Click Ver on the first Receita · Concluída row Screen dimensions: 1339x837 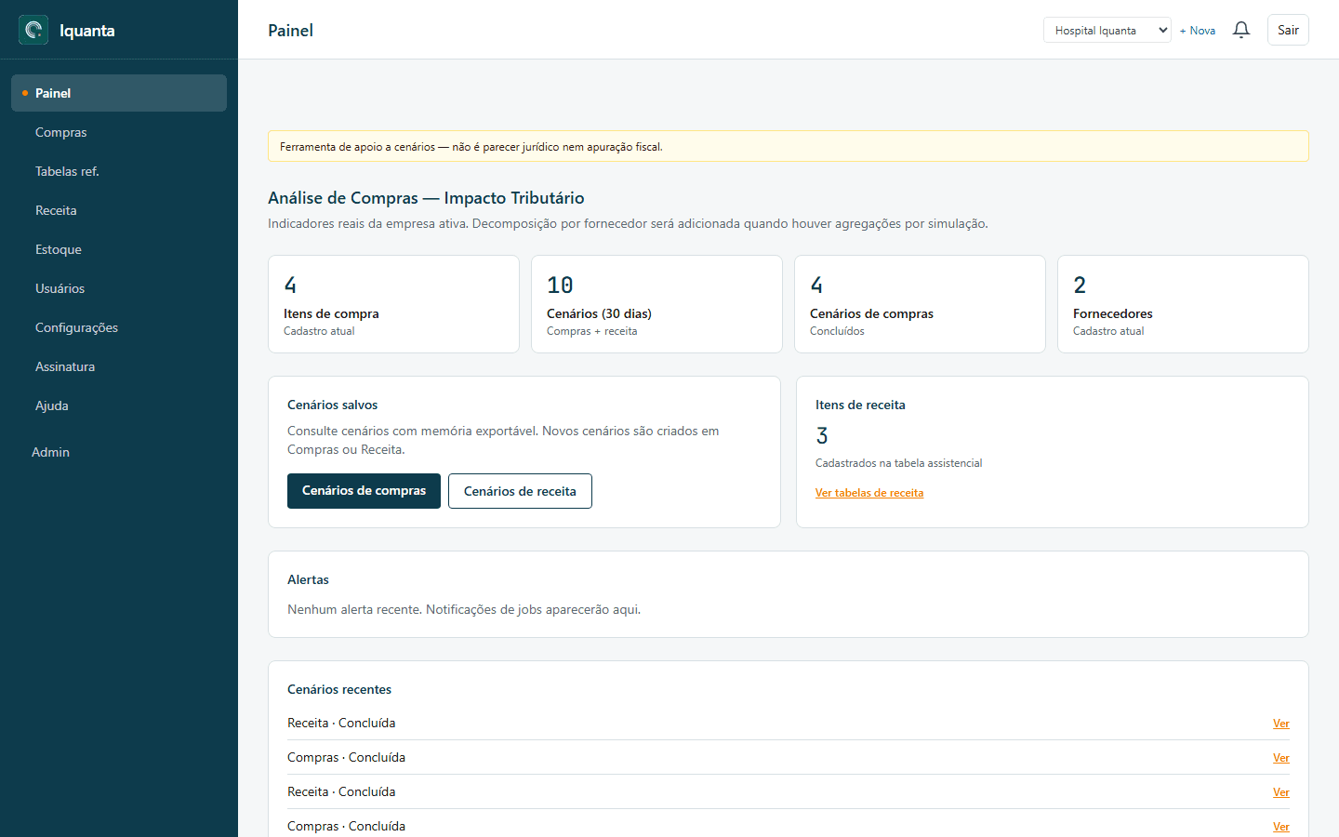click(x=1280, y=724)
